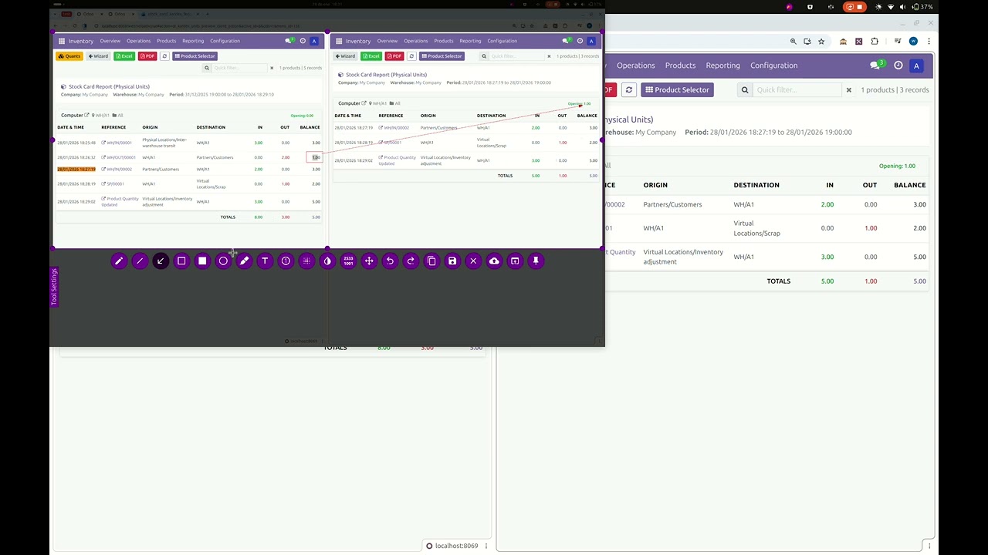Image resolution: width=988 pixels, height=555 pixels.
Task: Open the Tool Settings side panel
Action: [x=54, y=287]
